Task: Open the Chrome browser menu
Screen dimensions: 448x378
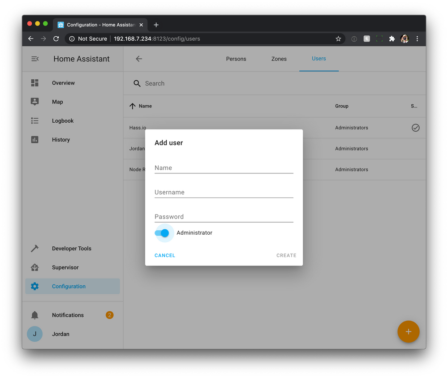Action: [418, 39]
